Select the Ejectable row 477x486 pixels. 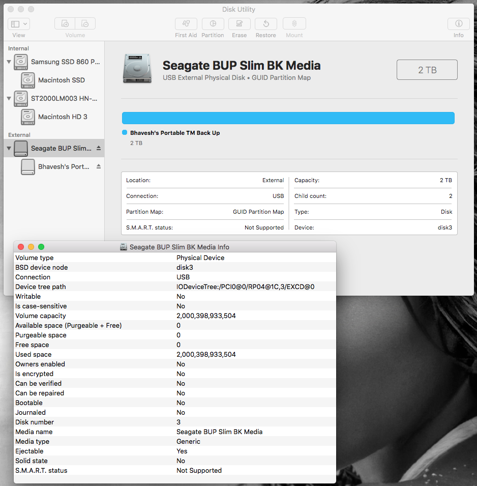[175, 451]
